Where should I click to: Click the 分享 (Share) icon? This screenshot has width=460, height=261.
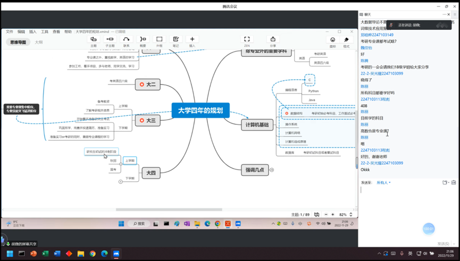pos(273,40)
